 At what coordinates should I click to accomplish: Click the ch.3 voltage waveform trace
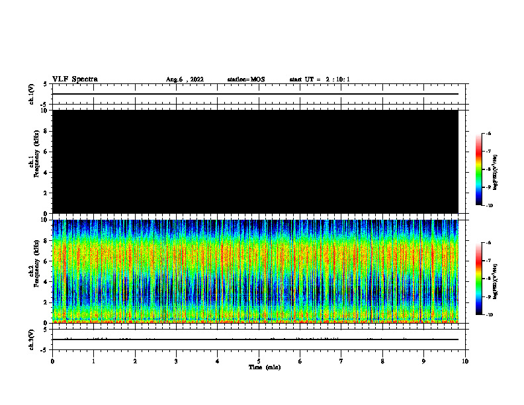[x=255, y=339]
